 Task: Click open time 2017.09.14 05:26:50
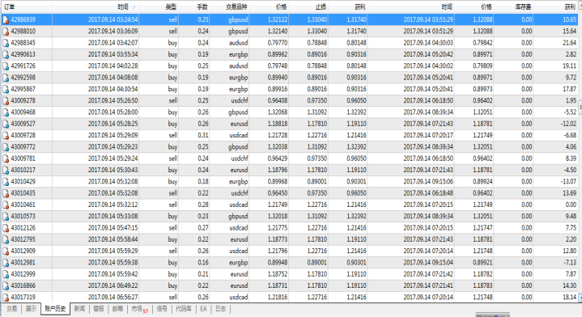coord(113,101)
